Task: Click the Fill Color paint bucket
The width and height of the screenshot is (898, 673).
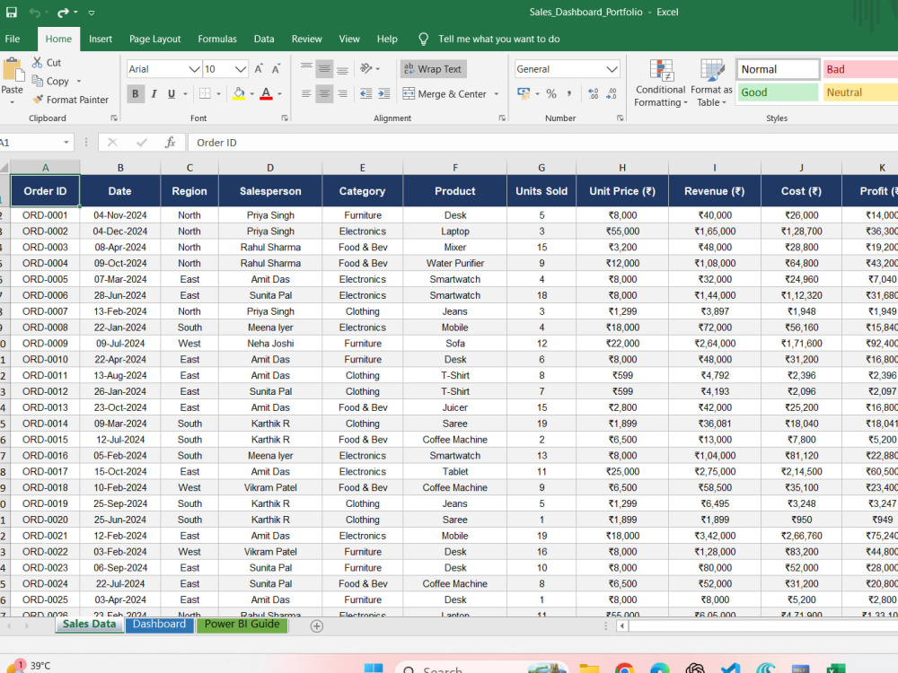Action: click(239, 93)
